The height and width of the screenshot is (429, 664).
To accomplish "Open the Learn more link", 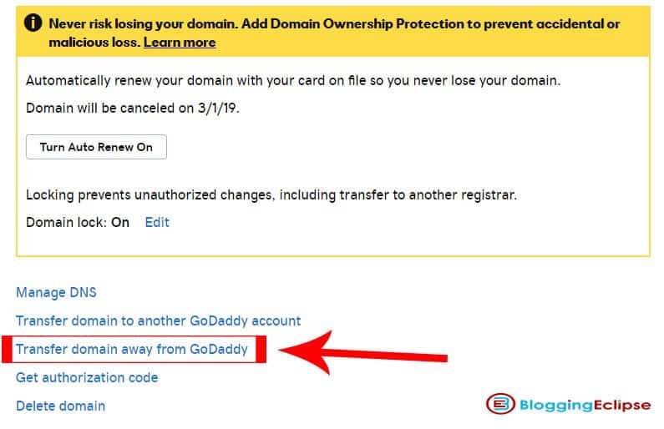I will (180, 42).
